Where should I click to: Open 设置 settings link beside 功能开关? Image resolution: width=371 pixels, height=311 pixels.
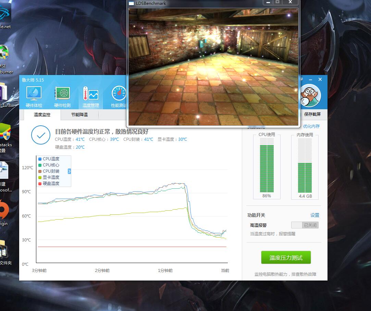(315, 215)
